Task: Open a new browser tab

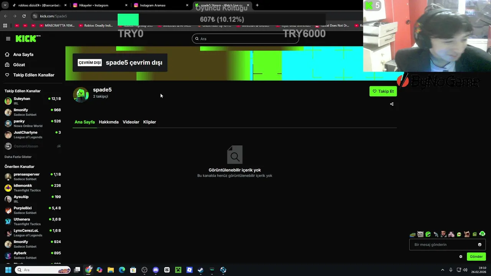Action: point(257,5)
